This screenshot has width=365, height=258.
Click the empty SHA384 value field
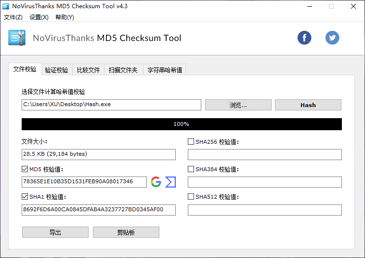(x=265, y=182)
